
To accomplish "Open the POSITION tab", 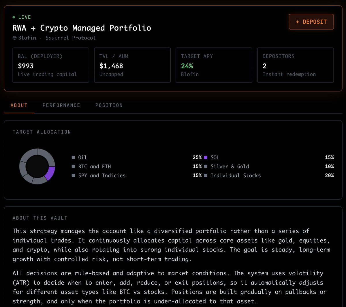I will coord(109,105).
